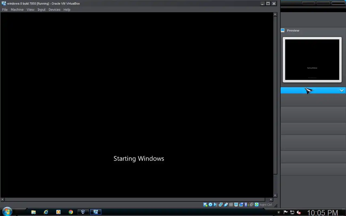
Task: Click the video capture status icon
Action: pyautogui.click(x=241, y=205)
